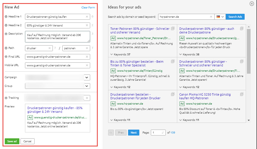Click the info icon beside Final URL
The image size is (257, 149).
[6, 57]
